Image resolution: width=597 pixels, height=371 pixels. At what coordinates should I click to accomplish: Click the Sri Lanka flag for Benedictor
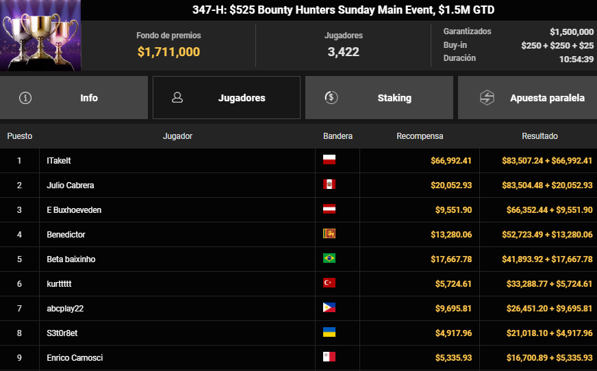click(x=329, y=233)
